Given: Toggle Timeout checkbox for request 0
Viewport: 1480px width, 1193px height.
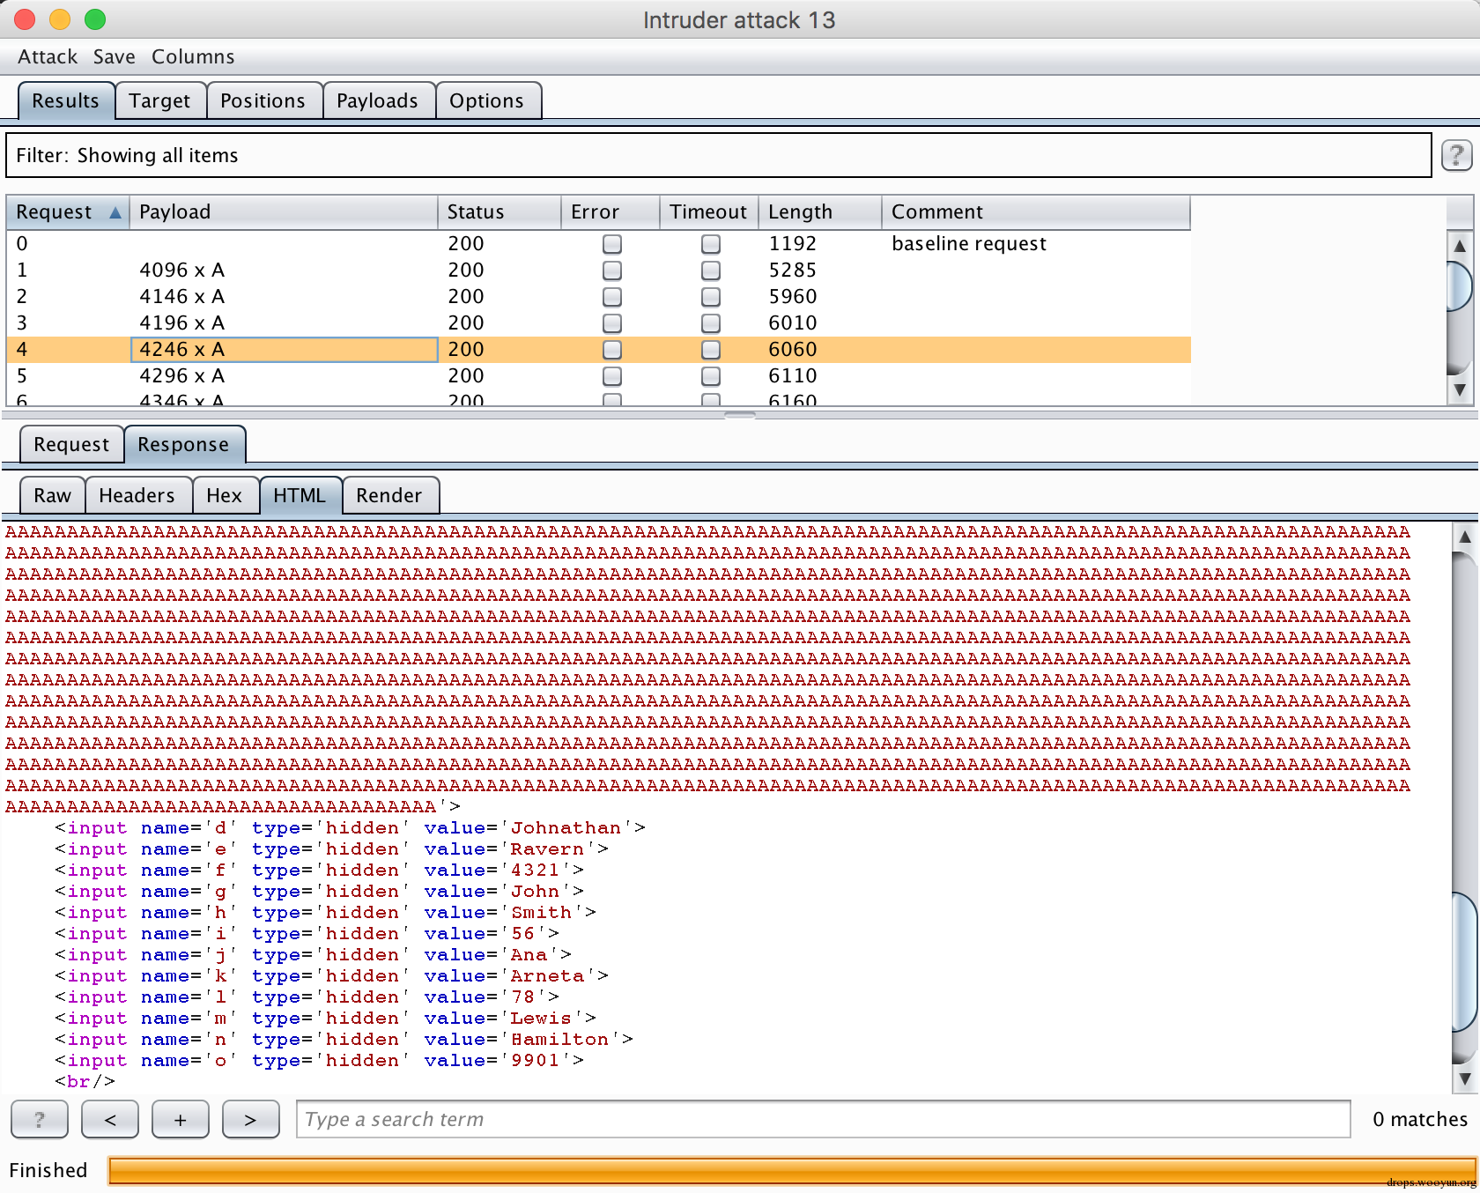Looking at the screenshot, I should tap(711, 244).
